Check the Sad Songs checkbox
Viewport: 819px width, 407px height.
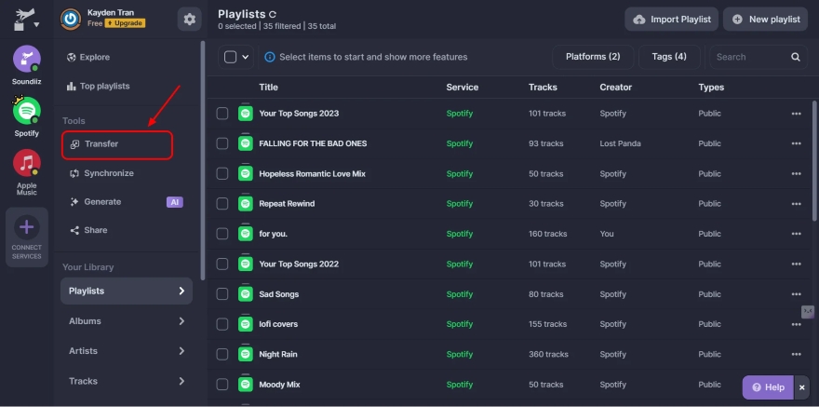[x=222, y=294]
